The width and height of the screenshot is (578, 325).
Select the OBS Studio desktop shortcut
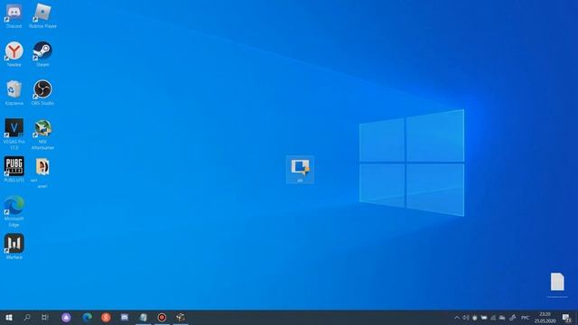[42, 93]
